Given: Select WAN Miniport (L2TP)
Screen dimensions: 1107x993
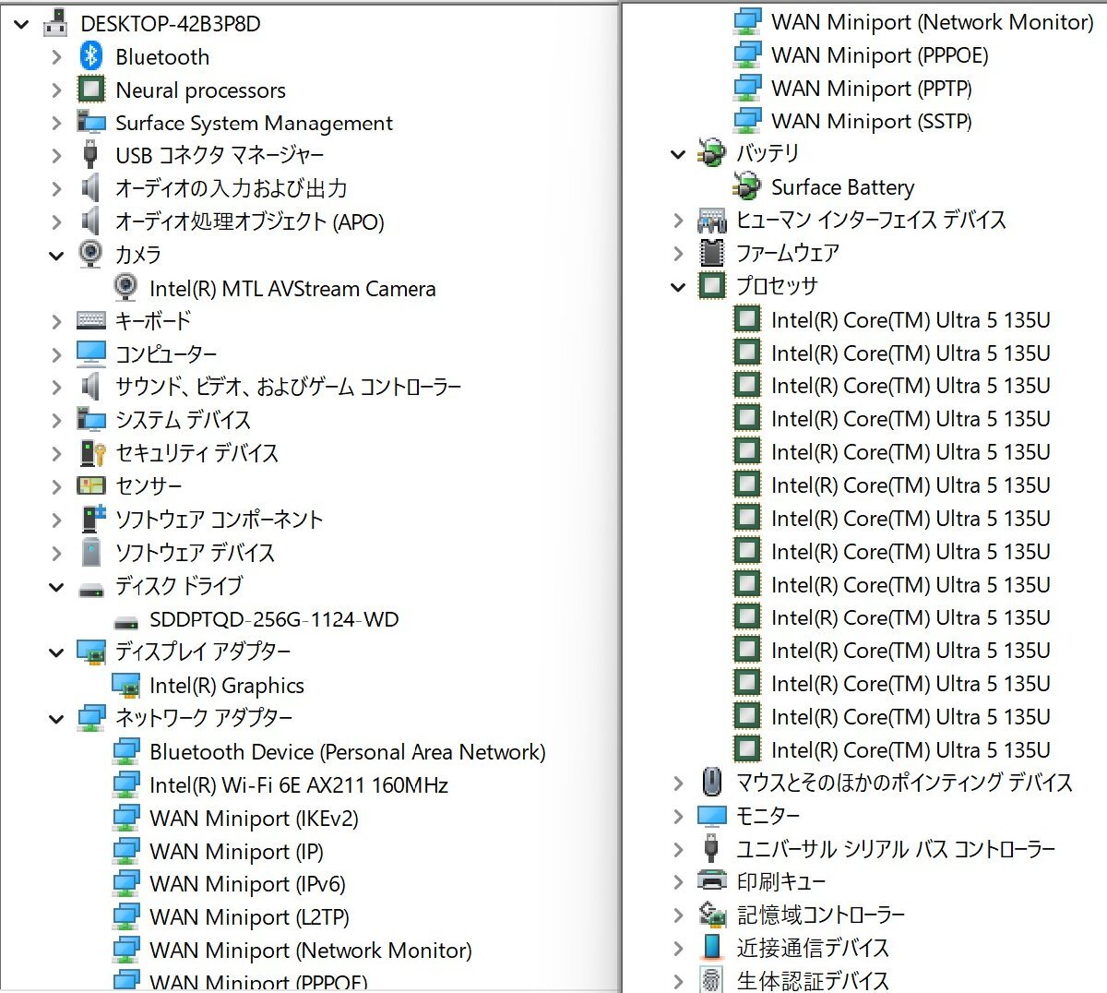Looking at the screenshot, I should pos(249,917).
